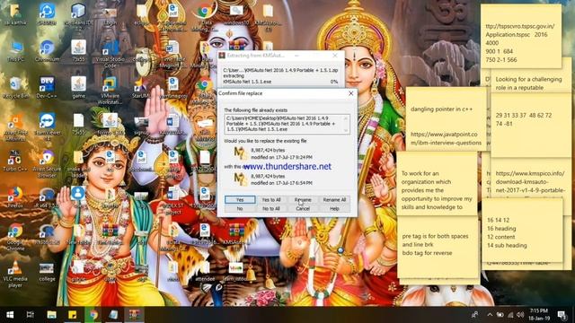Image resolution: width=575 pixels, height=323 pixels.
Task: Open the game Java file on desktop
Action: (78, 88)
